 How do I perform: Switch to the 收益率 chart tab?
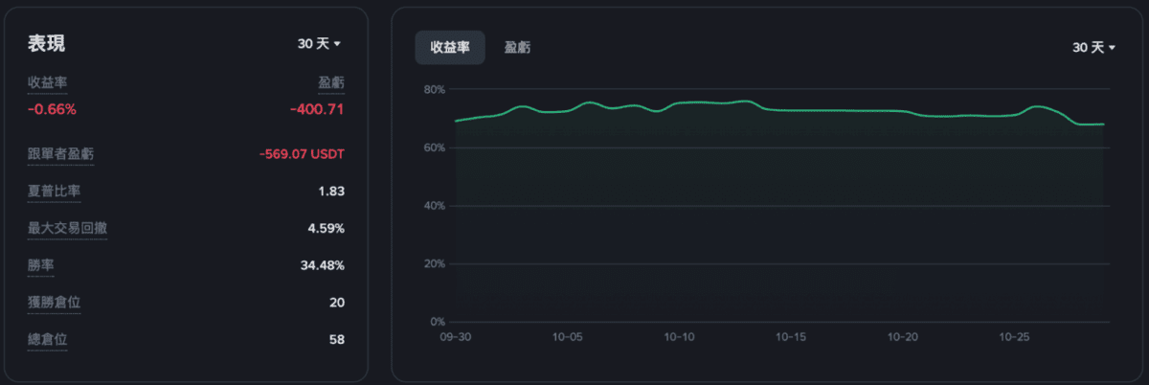point(449,48)
